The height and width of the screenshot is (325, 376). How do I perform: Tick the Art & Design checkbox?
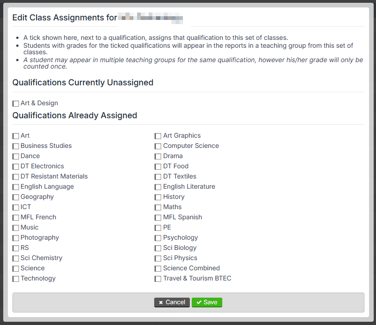16,103
